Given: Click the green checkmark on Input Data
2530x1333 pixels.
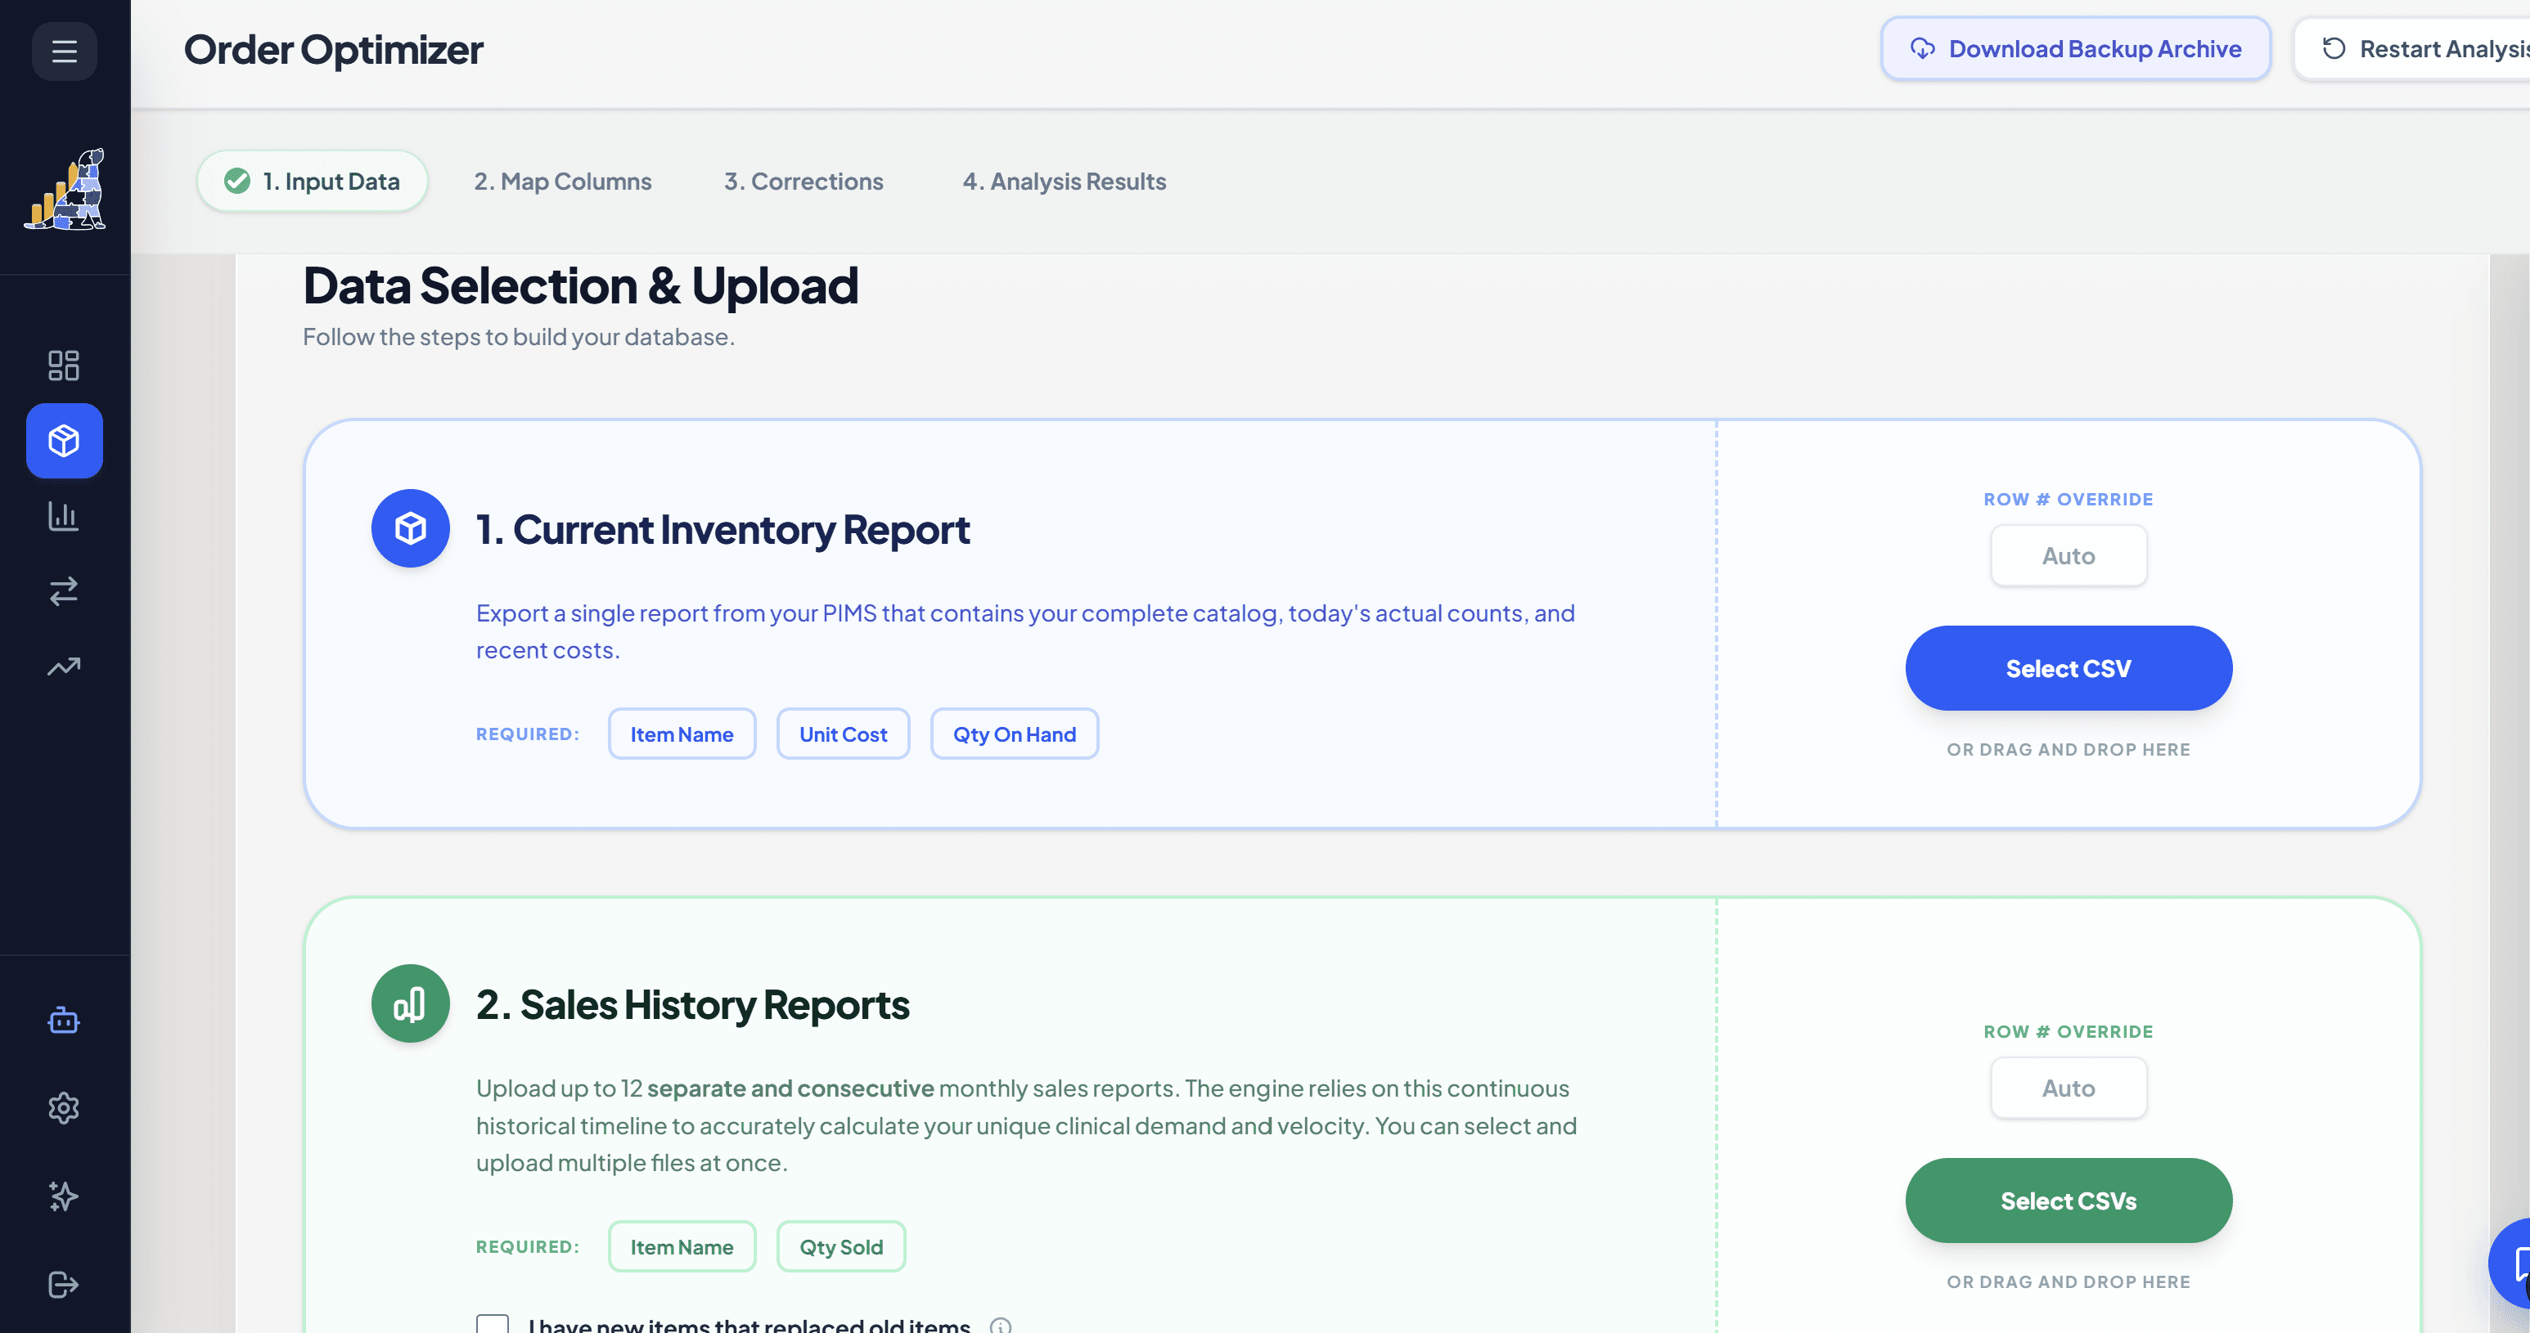Looking at the screenshot, I should [x=236, y=181].
